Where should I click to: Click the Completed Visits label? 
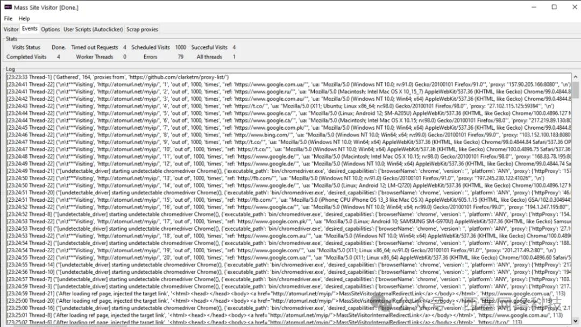coord(26,57)
